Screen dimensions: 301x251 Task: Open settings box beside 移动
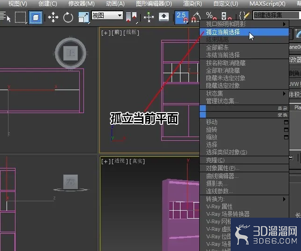point(286,122)
